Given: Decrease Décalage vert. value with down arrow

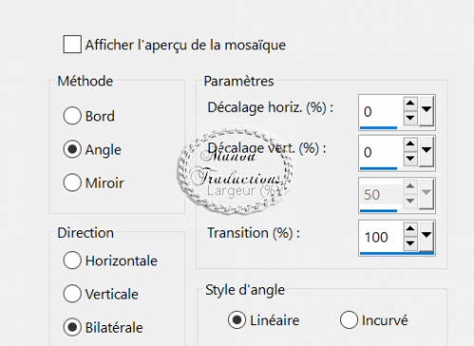Looking at the screenshot, I should [x=410, y=158].
